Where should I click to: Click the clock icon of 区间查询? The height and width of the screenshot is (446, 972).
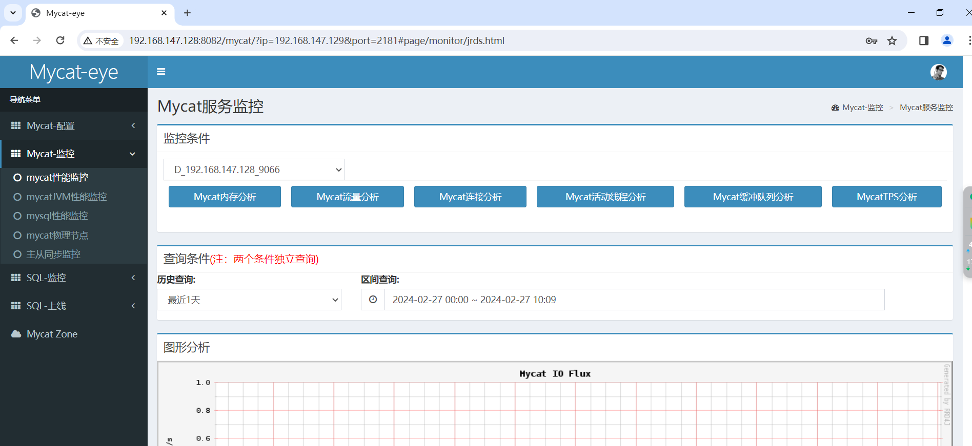coord(373,300)
